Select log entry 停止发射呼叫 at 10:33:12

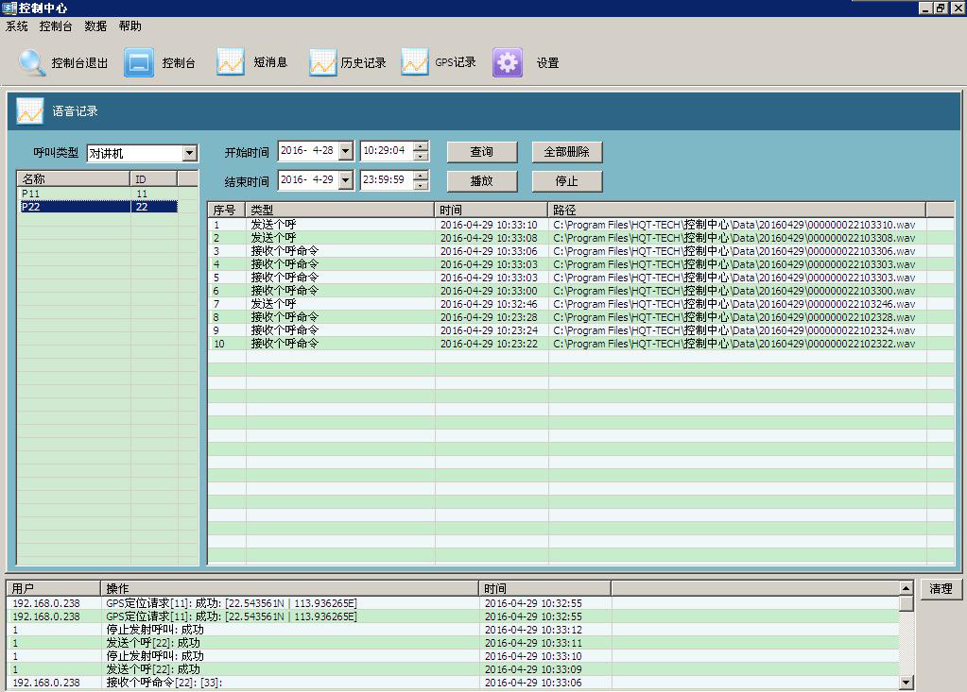[x=454, y=630]
